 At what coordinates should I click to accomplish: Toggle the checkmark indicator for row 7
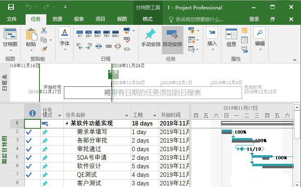29,175
